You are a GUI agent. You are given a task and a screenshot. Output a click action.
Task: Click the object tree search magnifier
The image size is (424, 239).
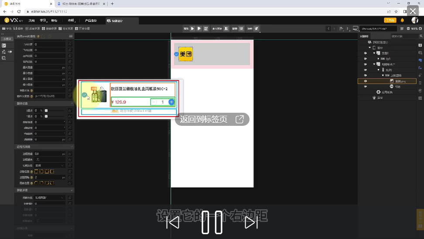421,36
